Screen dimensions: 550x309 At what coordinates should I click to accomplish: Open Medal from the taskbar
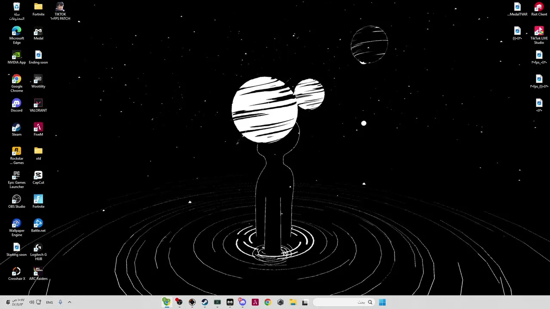coord(230,302)
